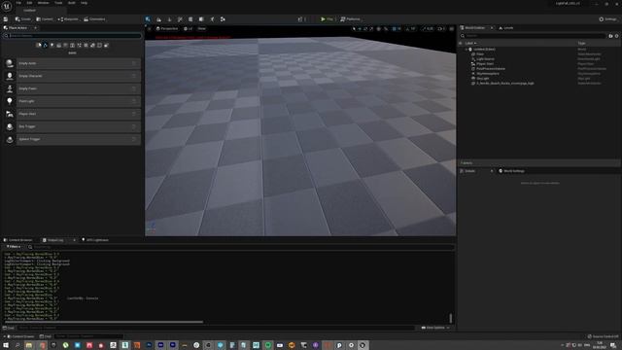The image size is (622, 350).
Task: Switch to Modeling mode icon
Action: click(x=190, y=19)
